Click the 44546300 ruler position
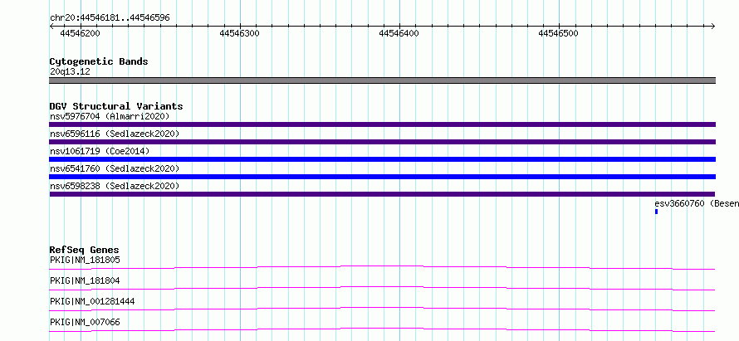Image resolution: width=739 pixels, height=341 pixels. 239,33
